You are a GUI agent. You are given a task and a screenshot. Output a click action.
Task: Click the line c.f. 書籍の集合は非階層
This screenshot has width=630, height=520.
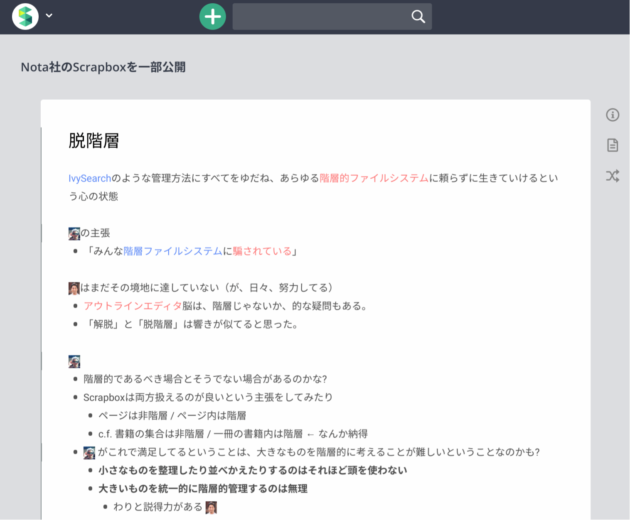(233, 434)
